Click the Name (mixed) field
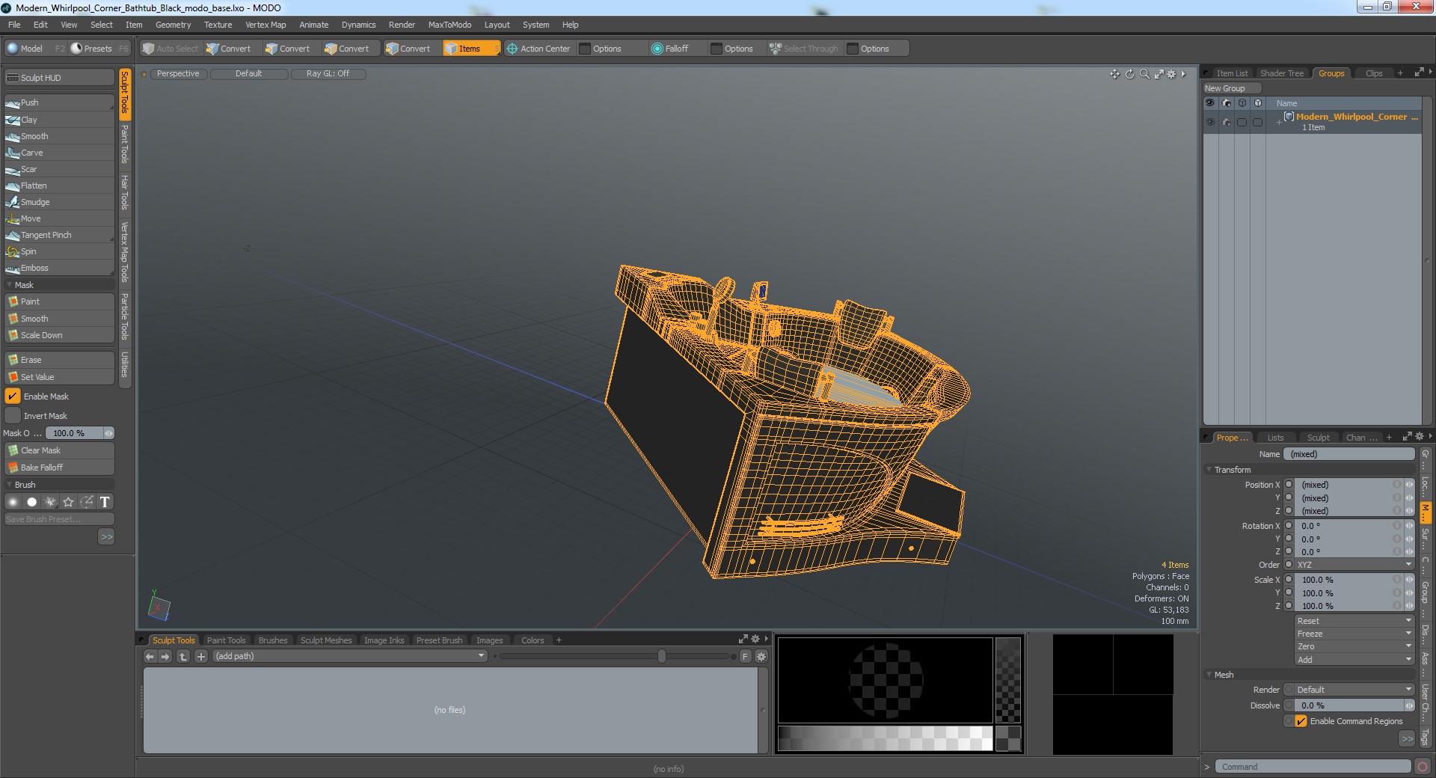Screen dimensions: 1436x778 (x=1348, y=454)
